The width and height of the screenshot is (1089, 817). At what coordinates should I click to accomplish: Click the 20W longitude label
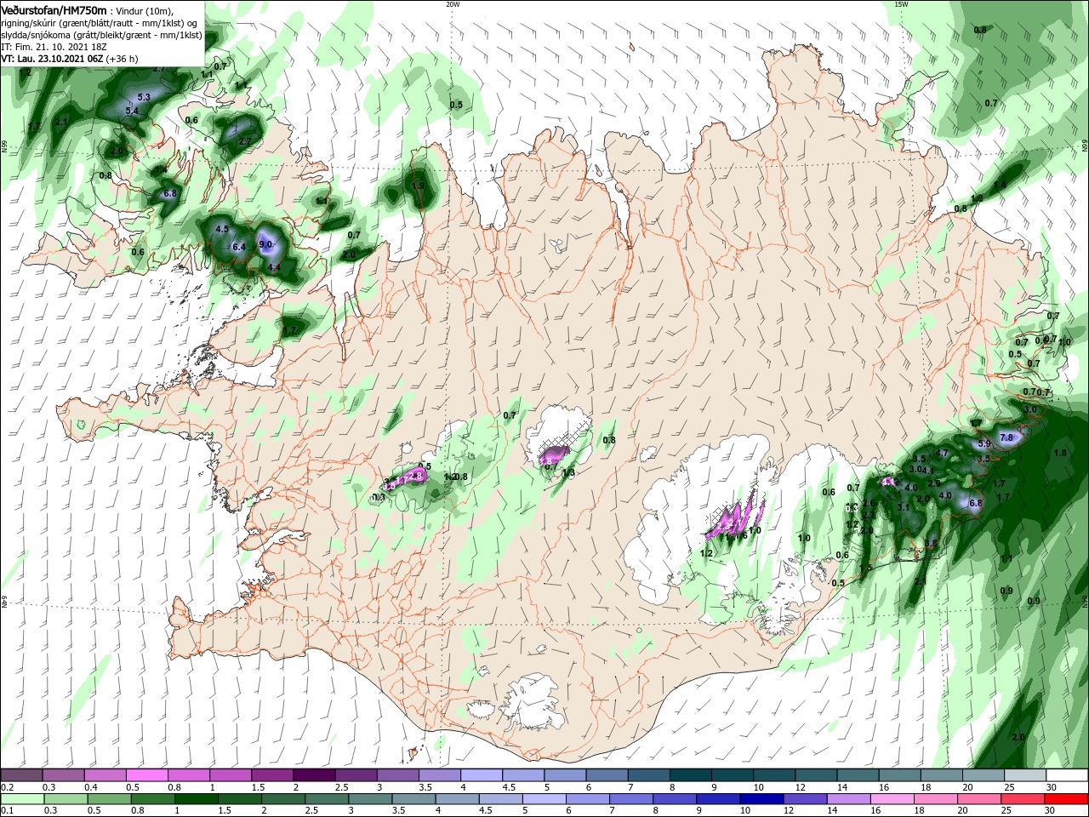point(453,3)
